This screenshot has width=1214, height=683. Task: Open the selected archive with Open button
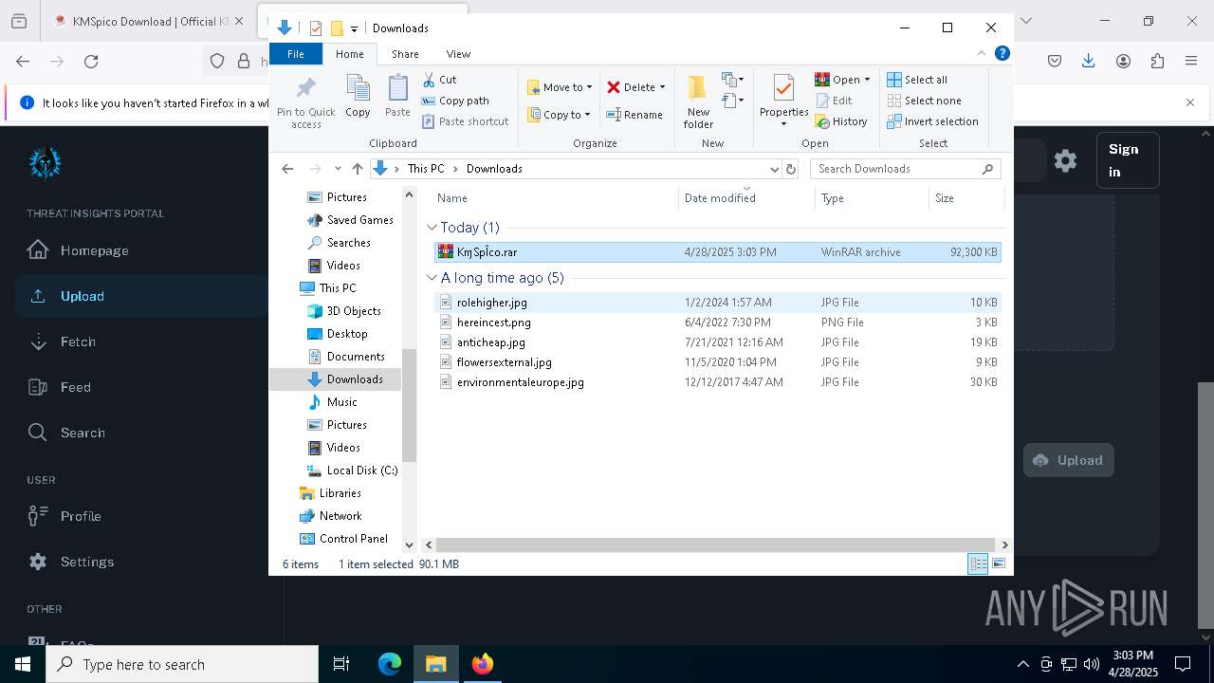pos(837,80)
